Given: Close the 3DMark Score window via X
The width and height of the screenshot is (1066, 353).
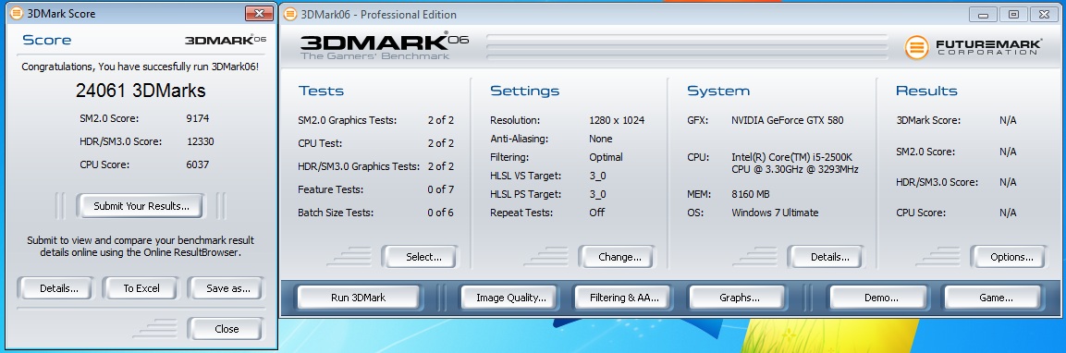Looking at the screenshot, I should pyautogui.click(x=258, y=14).
